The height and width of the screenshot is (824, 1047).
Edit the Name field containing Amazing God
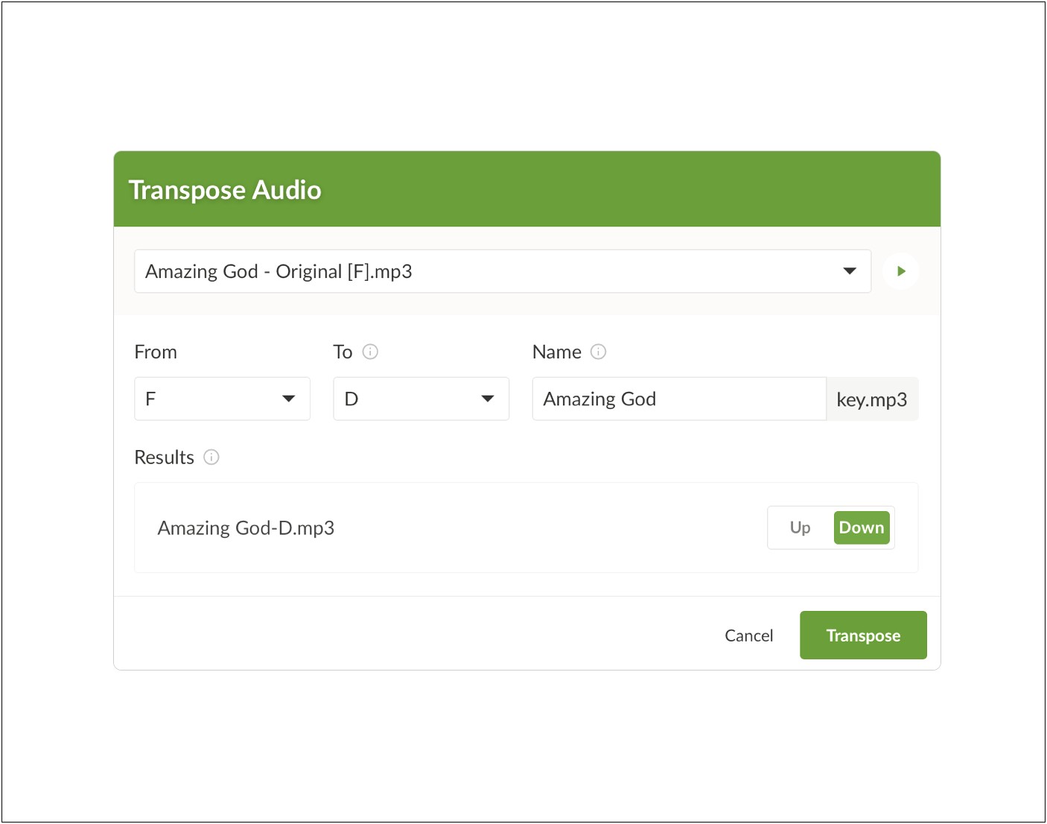[679, 399]
